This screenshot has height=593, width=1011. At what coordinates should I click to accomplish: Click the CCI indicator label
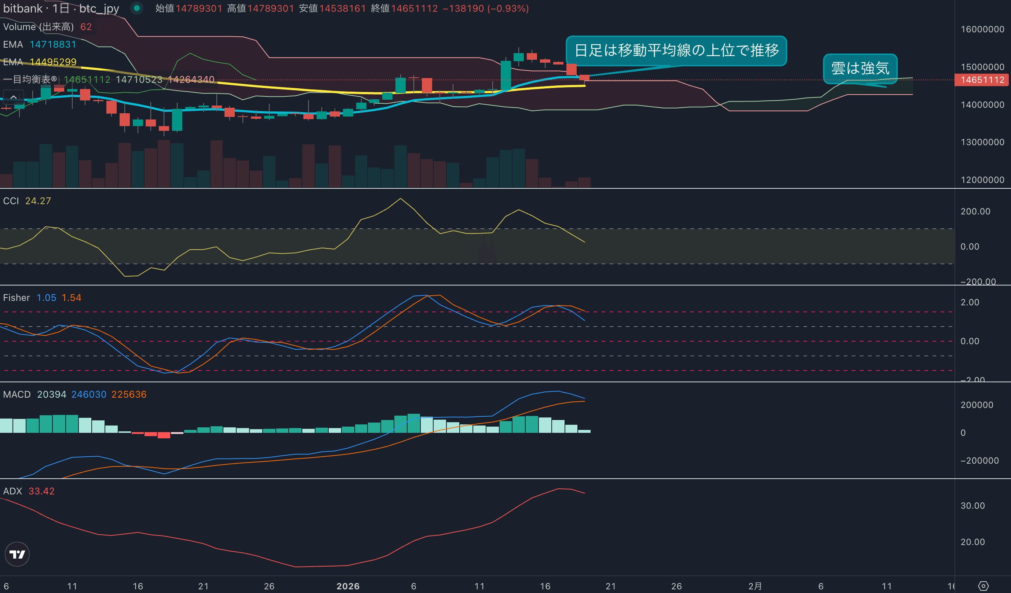(x=11, y=201)
